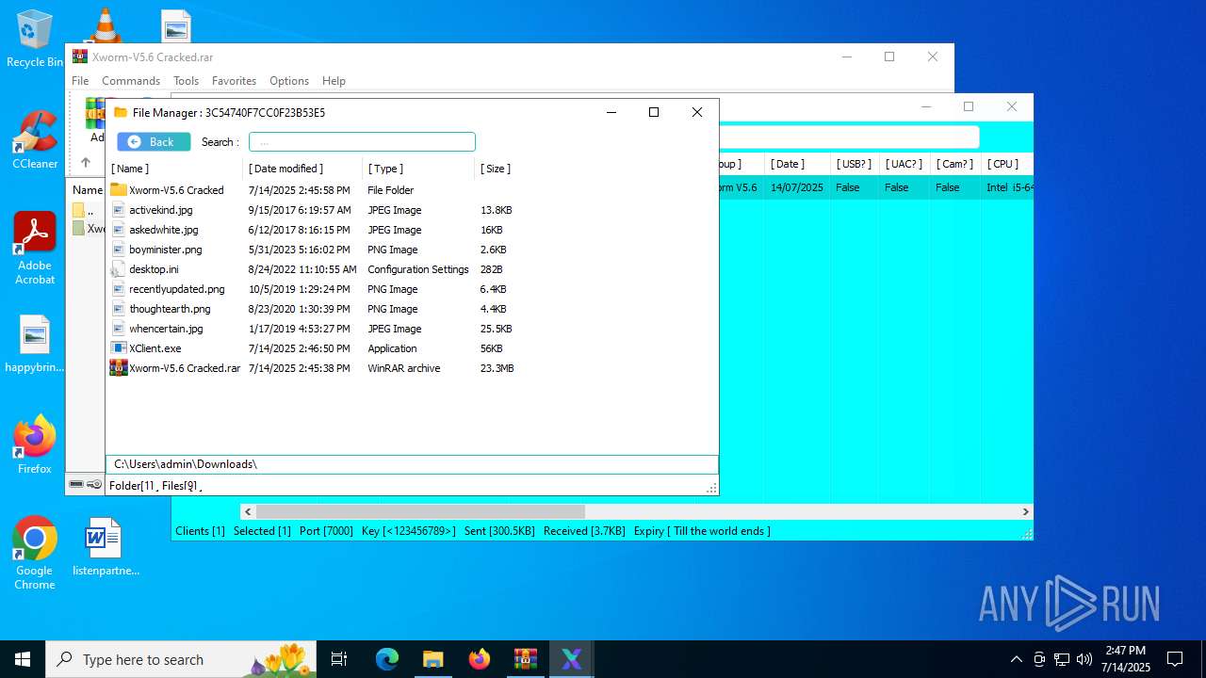Select askedwhite.jpg file icon
The image size is (1206, 678).
(x=118, y=230)
